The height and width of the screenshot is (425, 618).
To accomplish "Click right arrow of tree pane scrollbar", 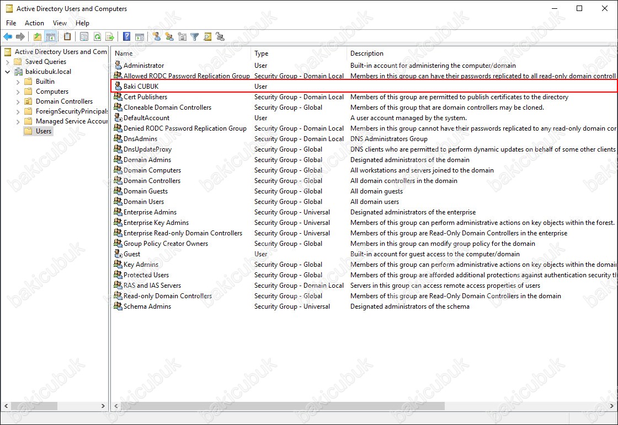I will coord(103,406).
